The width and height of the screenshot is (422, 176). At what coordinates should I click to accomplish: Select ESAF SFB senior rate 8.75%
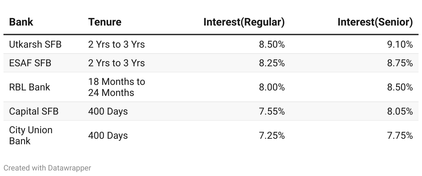pos(400,63)
